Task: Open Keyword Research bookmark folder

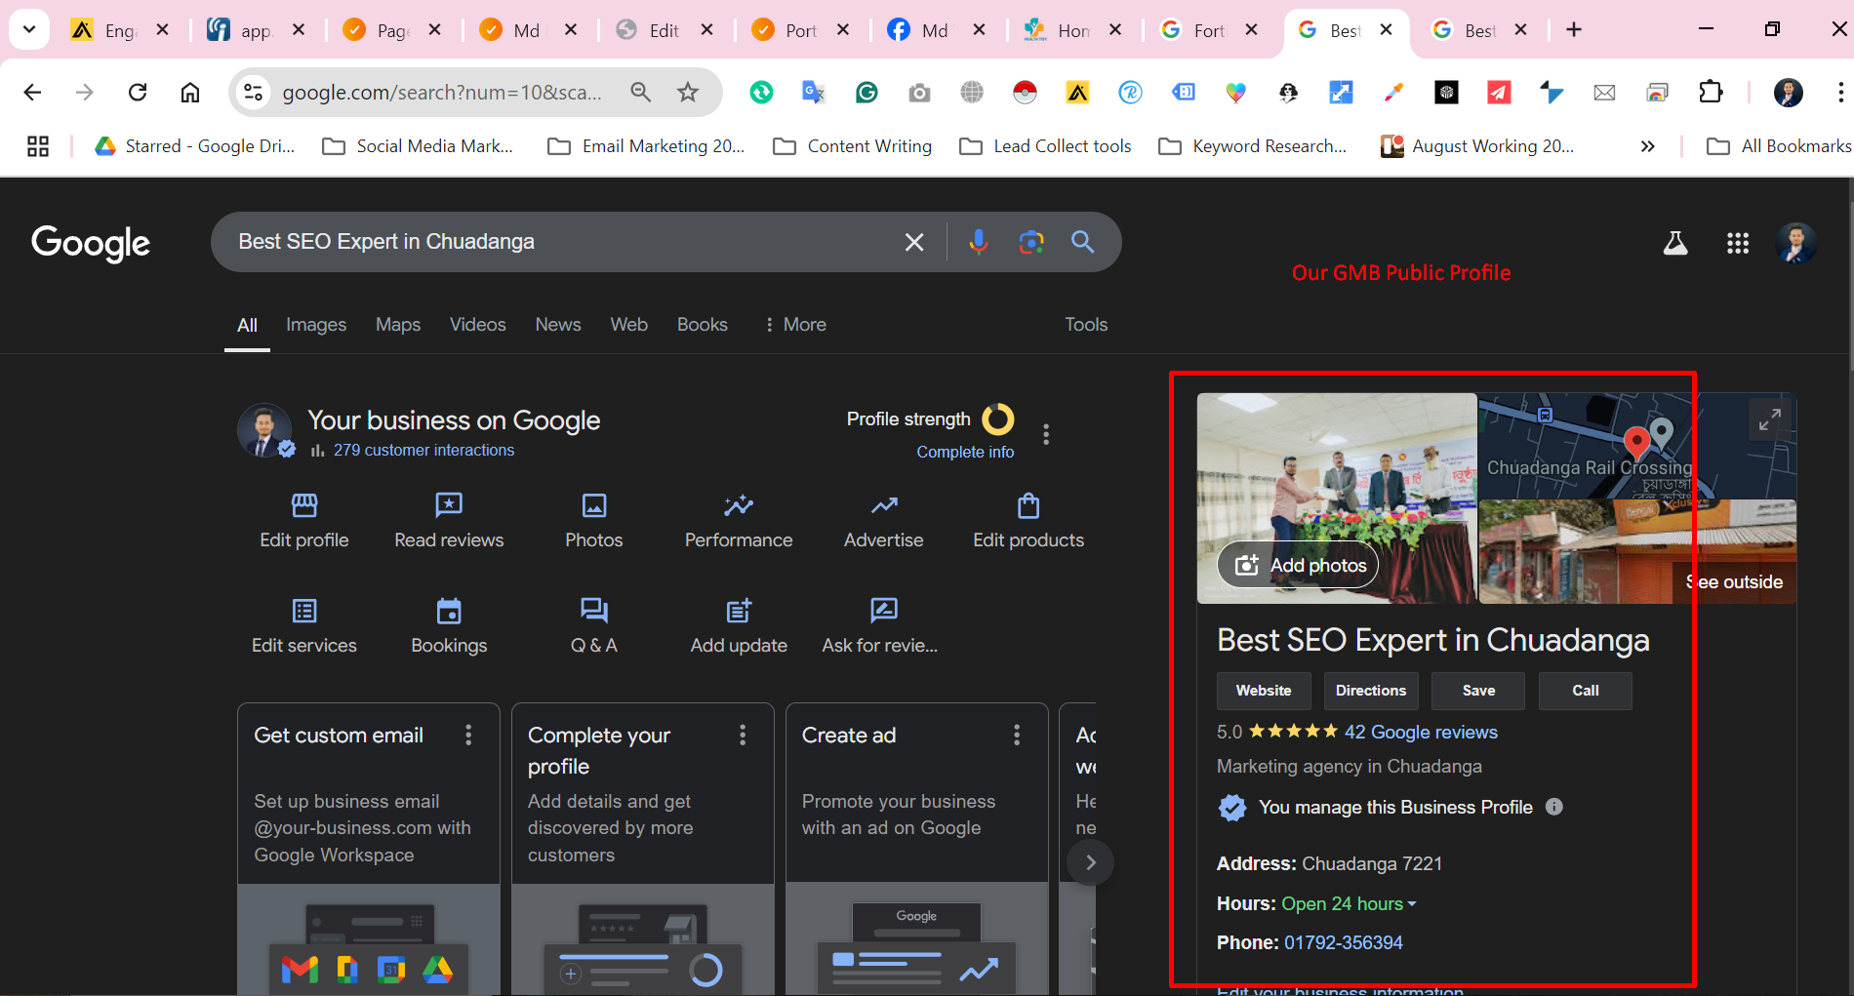Action: [x=1253, y=146]
